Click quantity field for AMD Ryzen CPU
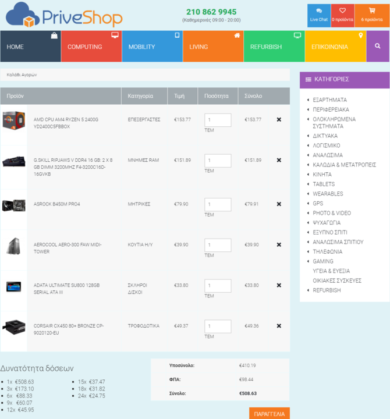 (x=218, y=120)
